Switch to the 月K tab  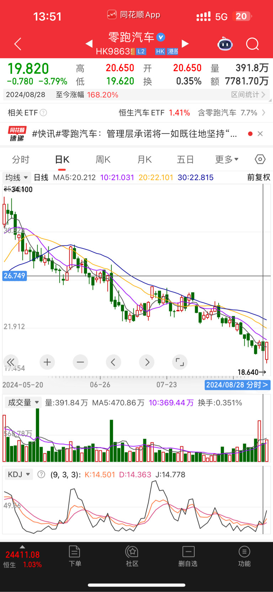tap(145, 159)
